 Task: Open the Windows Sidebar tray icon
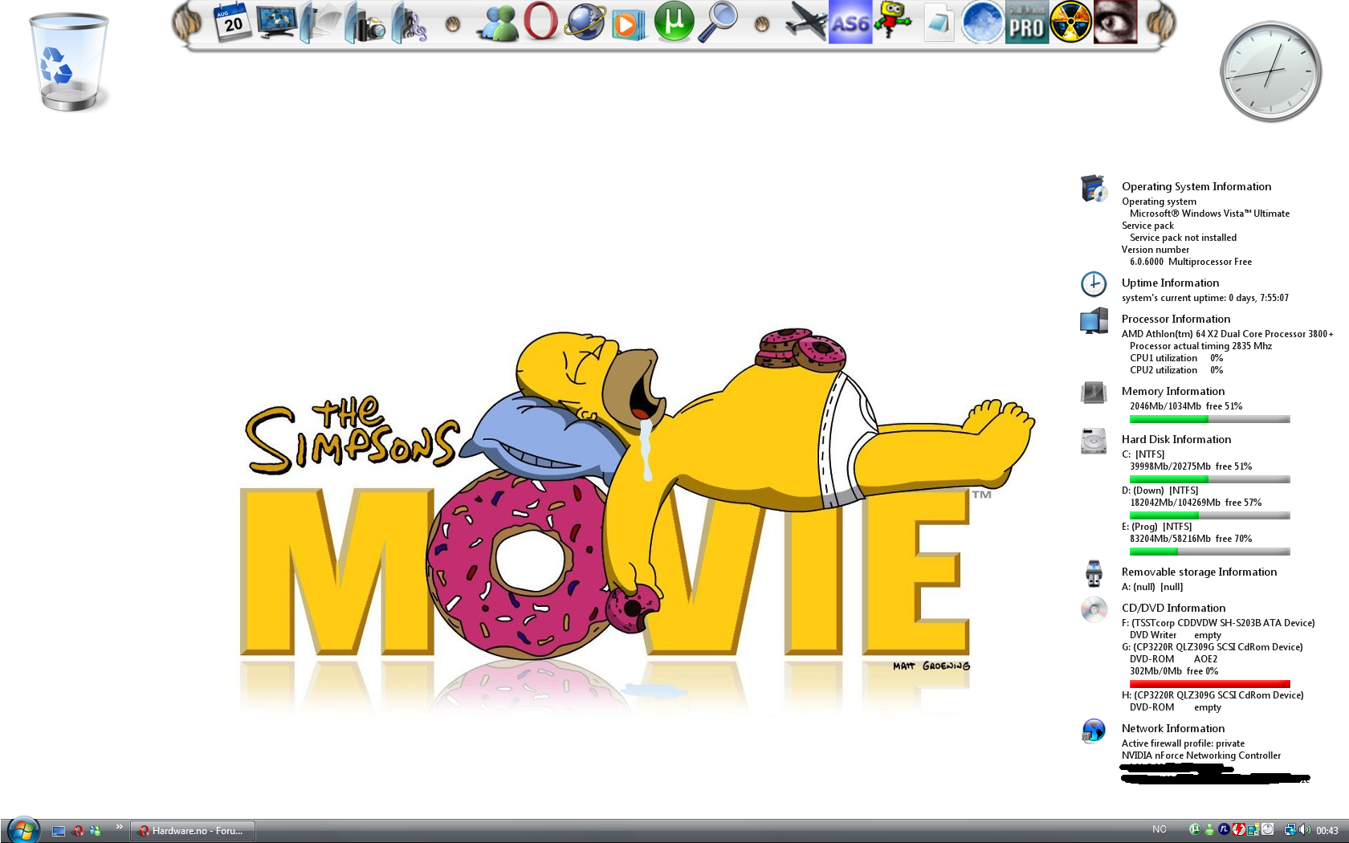pyautogui.click(x=1253, y=830)
